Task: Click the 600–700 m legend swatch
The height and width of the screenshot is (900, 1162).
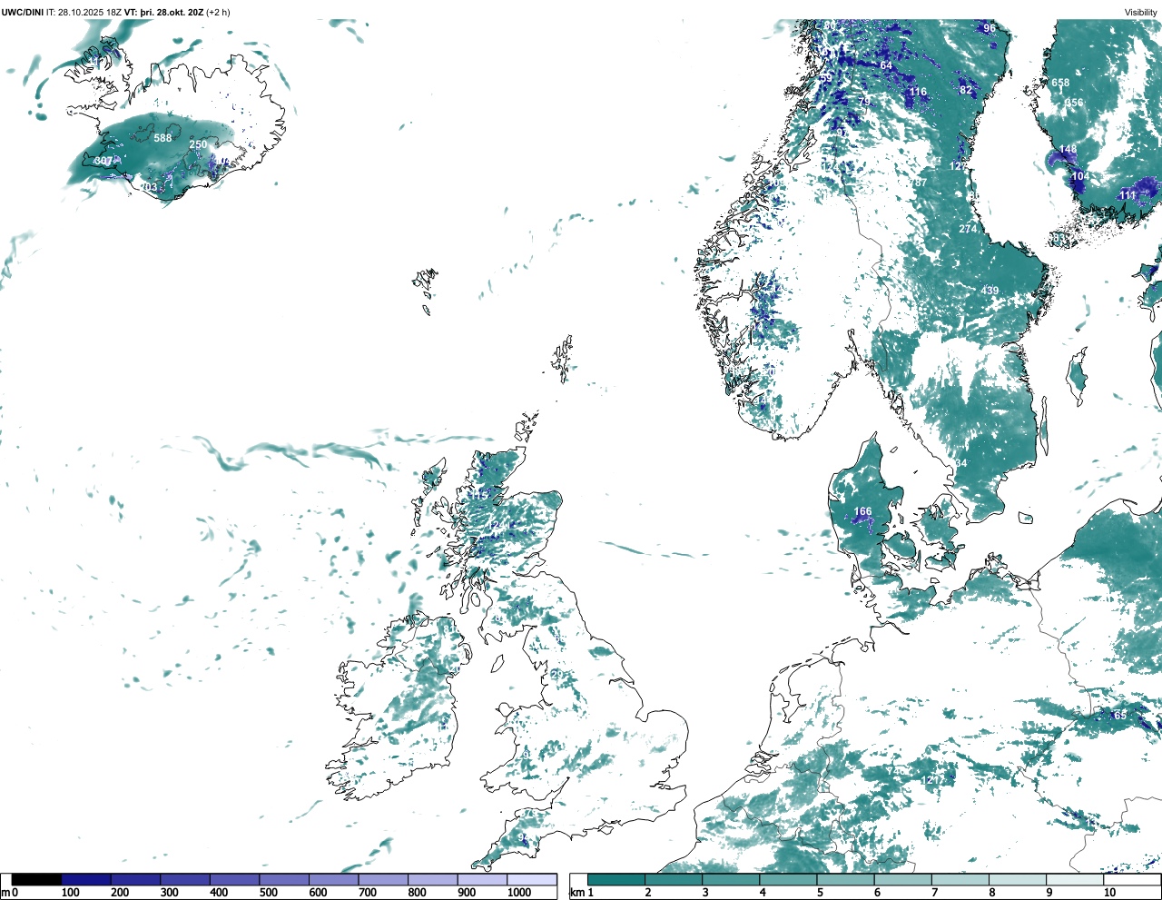Action: coord(334,879)
